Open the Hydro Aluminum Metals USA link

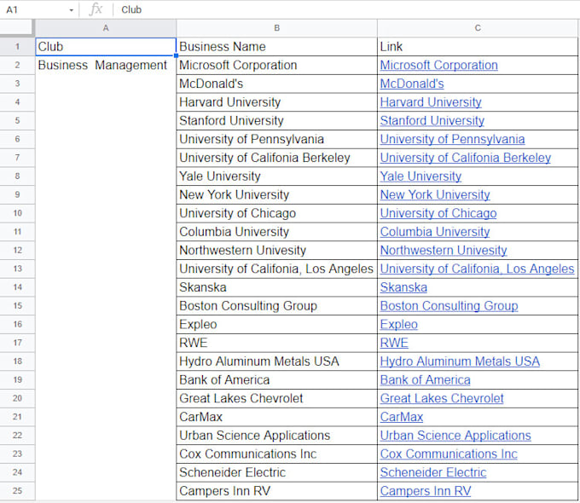pyautogui.click(x=460, y=361)
